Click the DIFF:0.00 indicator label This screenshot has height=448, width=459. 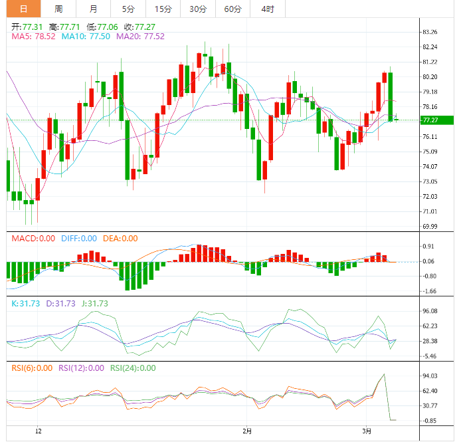79,239
